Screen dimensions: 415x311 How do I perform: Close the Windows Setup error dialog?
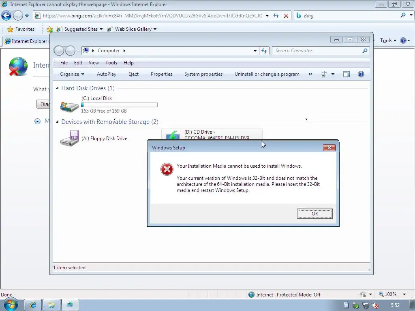(x=329, y=147)
